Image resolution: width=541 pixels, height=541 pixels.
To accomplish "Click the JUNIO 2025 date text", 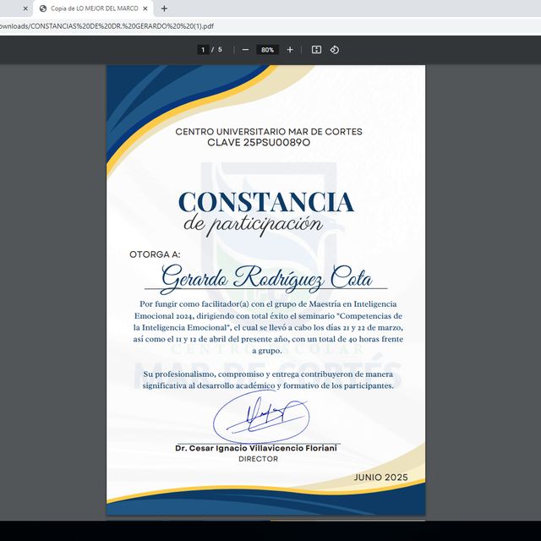I will pos(380,477).
